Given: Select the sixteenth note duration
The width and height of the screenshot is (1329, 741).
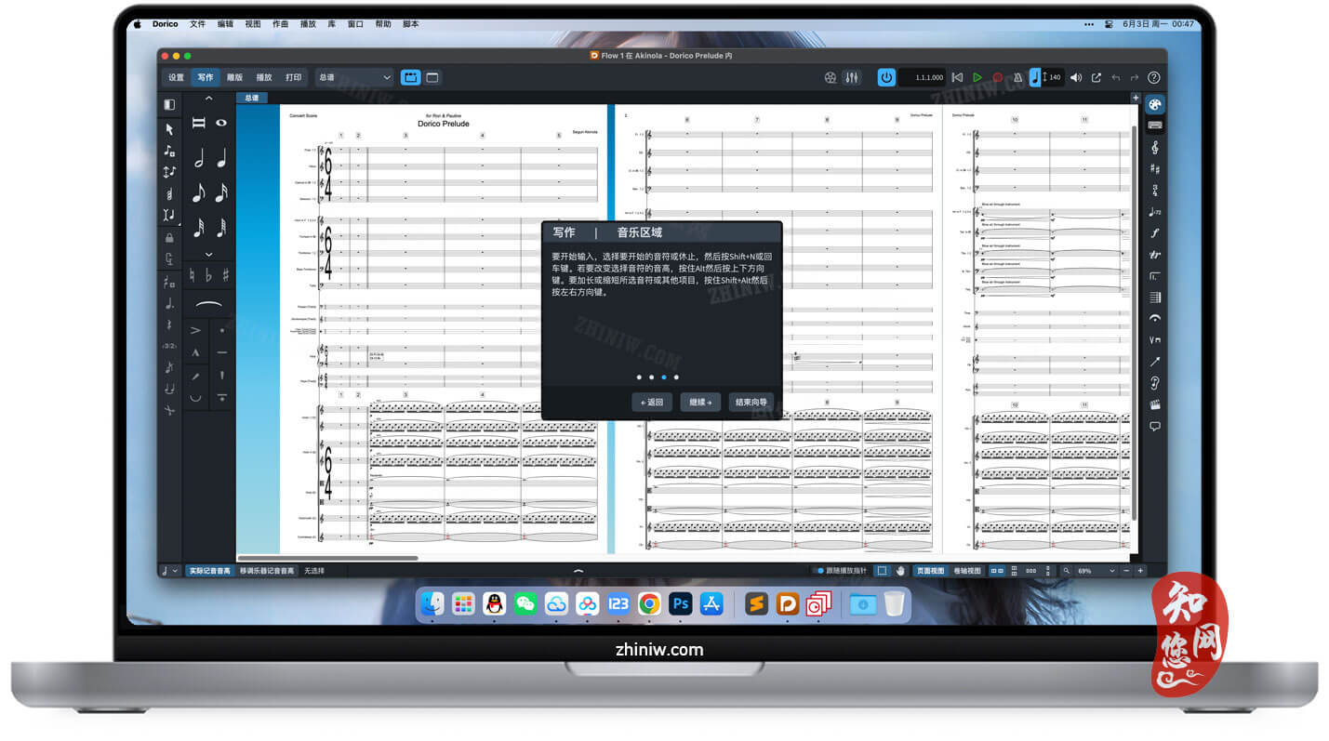Looking at the screenshot, I should 221,192.
